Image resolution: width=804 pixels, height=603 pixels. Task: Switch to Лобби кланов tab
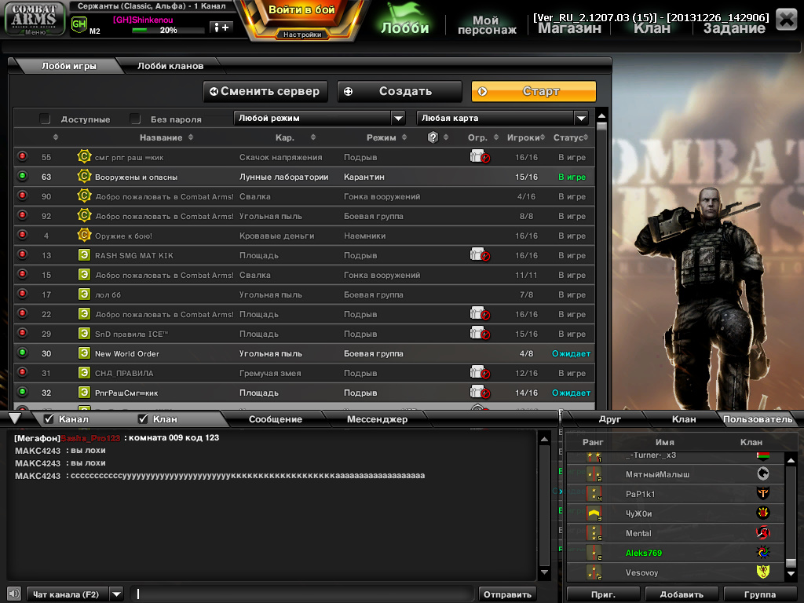coord(170,66)
